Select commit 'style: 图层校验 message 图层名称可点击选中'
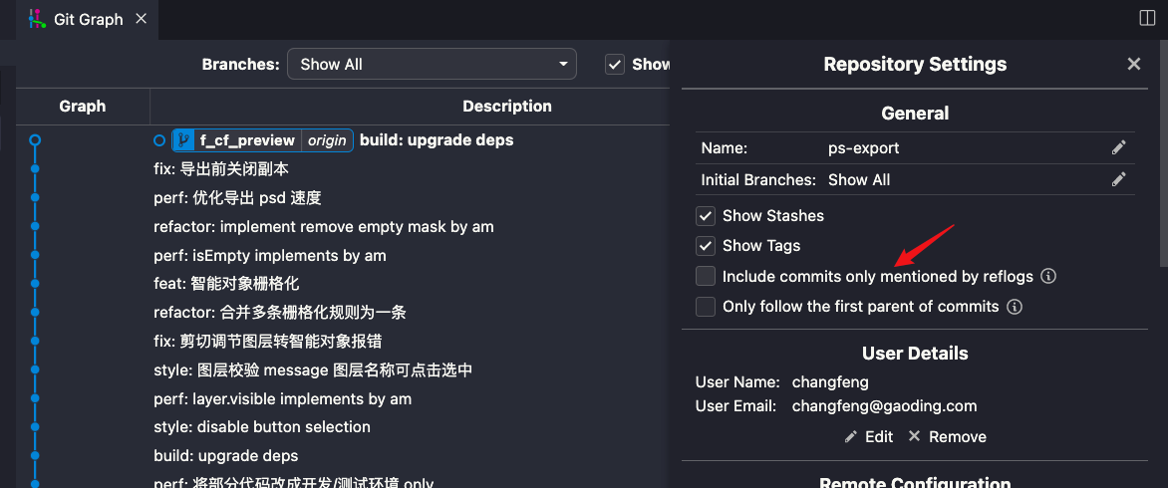This screenshot has height=488, width=1168. [313, 369]
